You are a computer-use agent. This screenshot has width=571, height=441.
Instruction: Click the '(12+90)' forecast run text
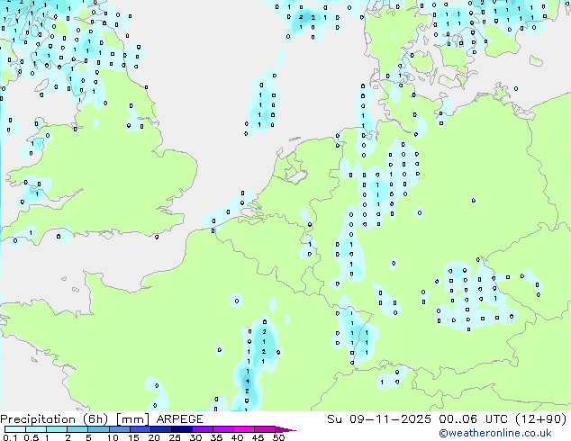pos(541,419)
